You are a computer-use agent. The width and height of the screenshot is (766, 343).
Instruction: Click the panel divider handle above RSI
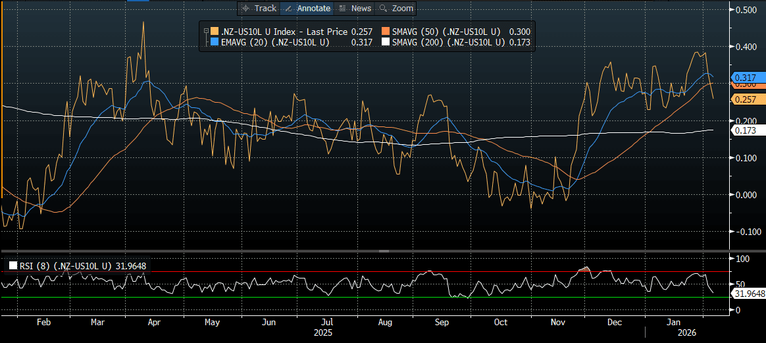pos(384,251)
